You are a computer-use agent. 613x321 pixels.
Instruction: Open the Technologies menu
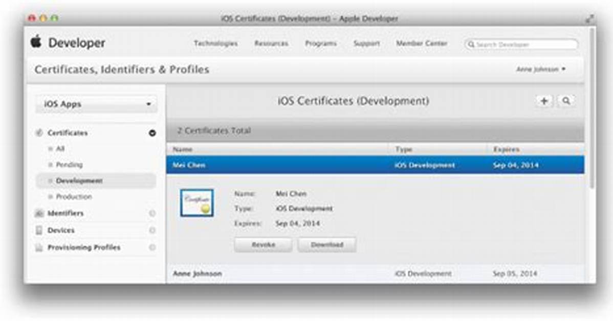click(x=216, y=43)
